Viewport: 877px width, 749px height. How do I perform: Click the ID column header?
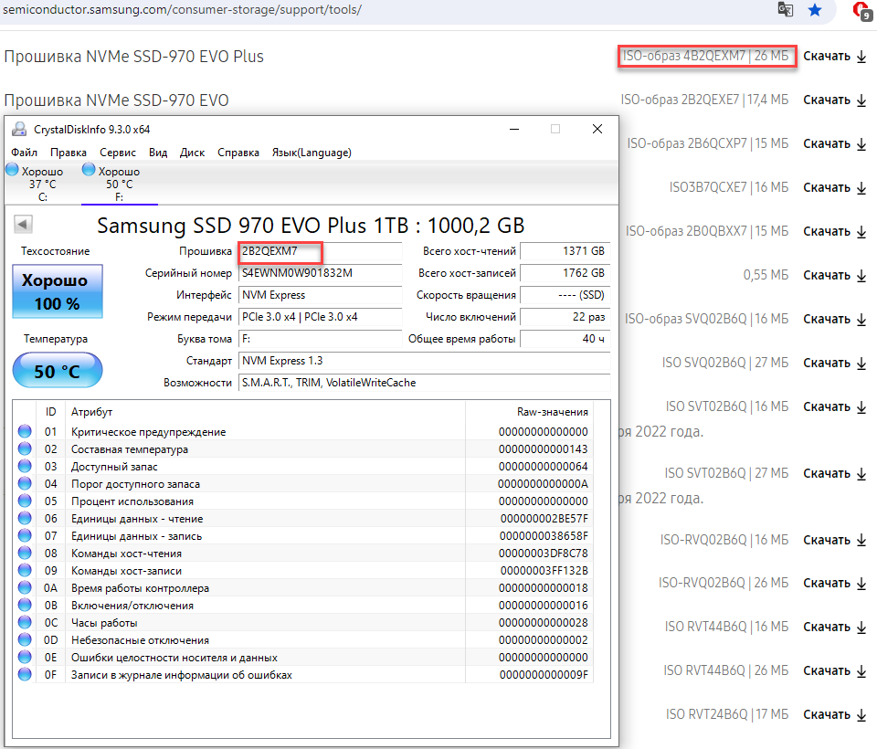(51, 412)
